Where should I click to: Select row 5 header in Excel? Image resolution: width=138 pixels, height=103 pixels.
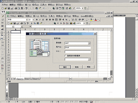pos(9,42)
